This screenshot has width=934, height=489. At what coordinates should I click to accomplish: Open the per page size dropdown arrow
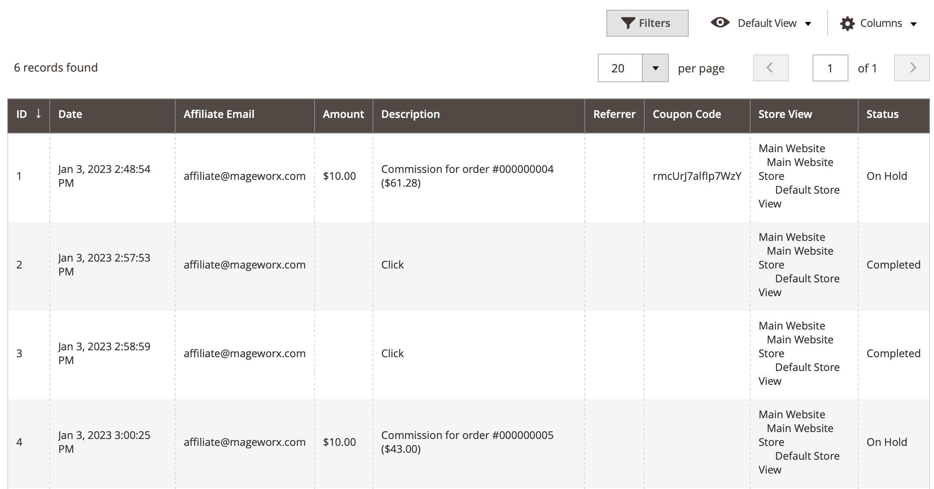[x=655, y=68]
